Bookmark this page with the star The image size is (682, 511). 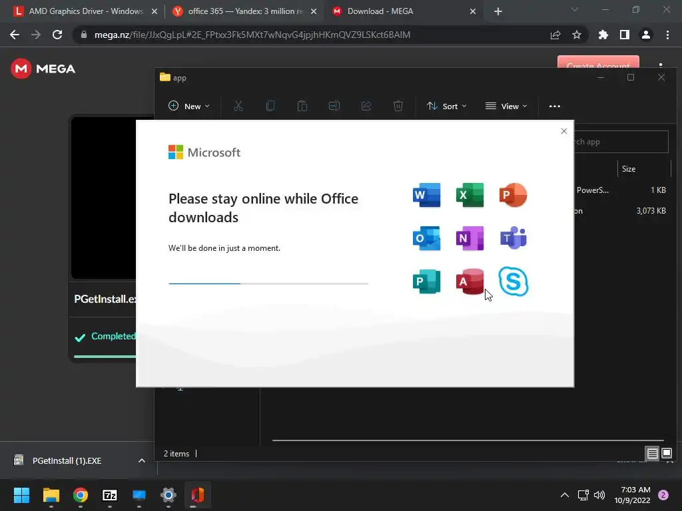[576, 35]
